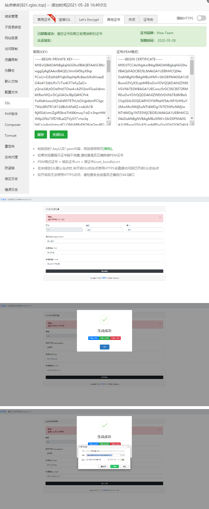Click the blue OK button in 生成成功 dialog

[105, 347]
